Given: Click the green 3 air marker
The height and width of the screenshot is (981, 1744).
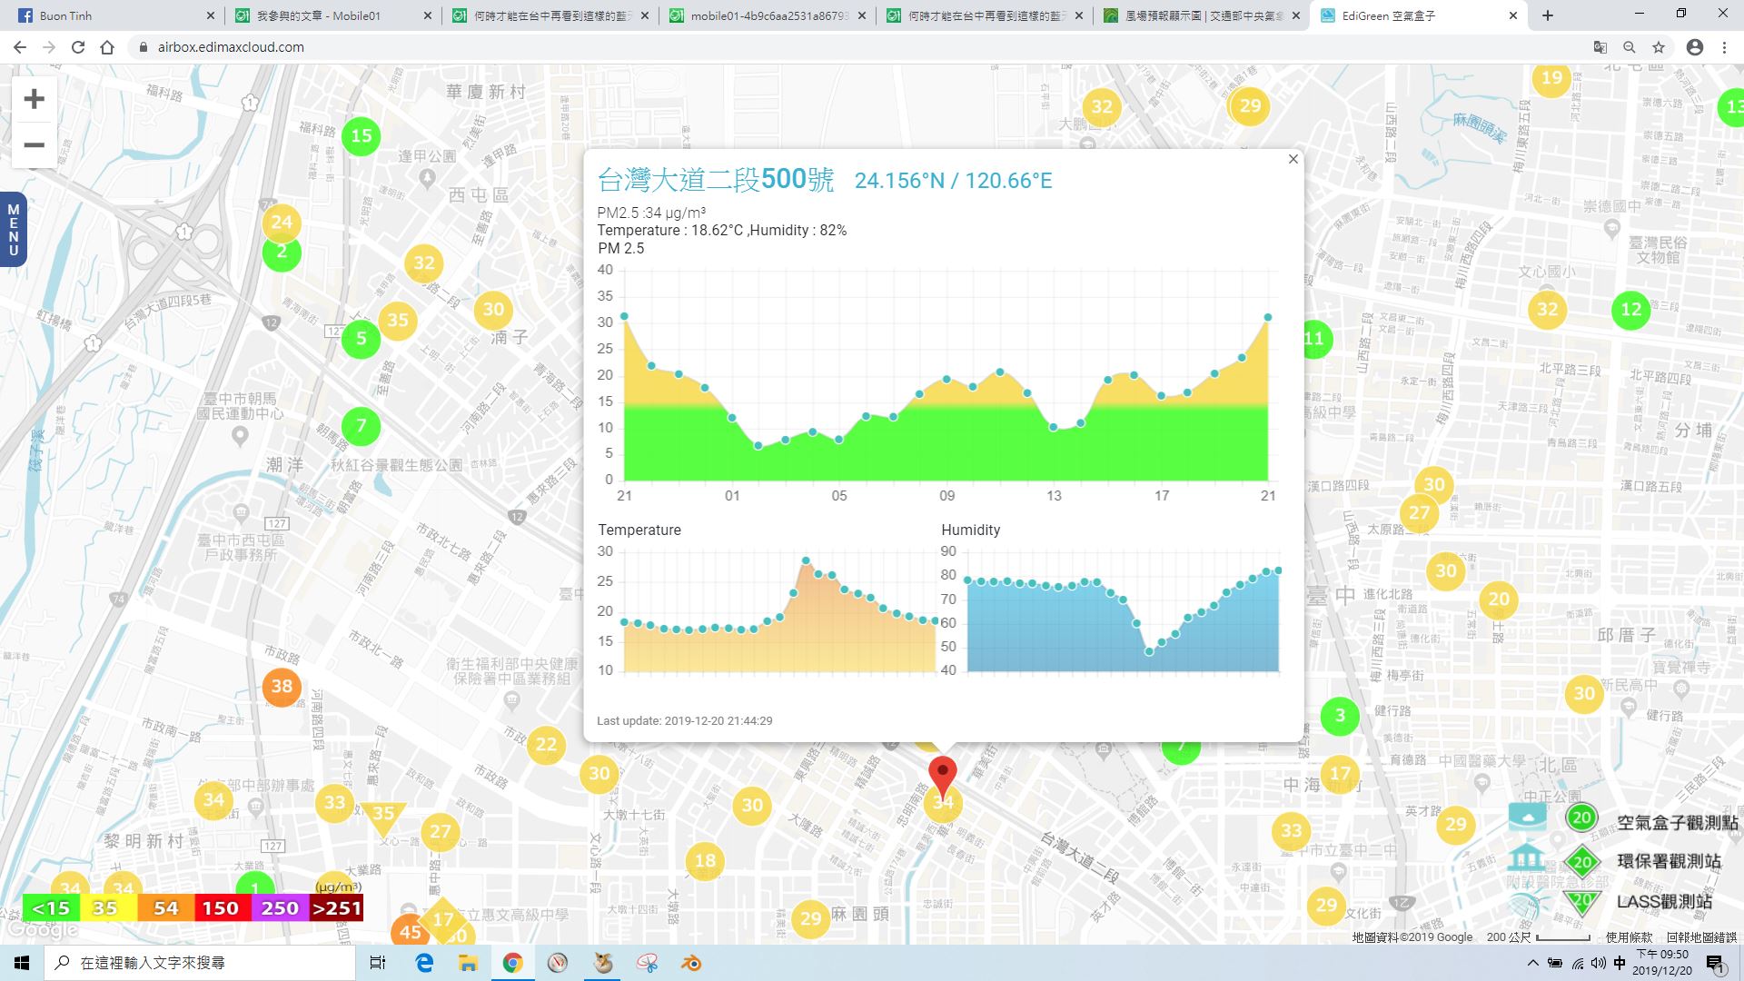Looking at the screenshot, I should (1340, 716).
